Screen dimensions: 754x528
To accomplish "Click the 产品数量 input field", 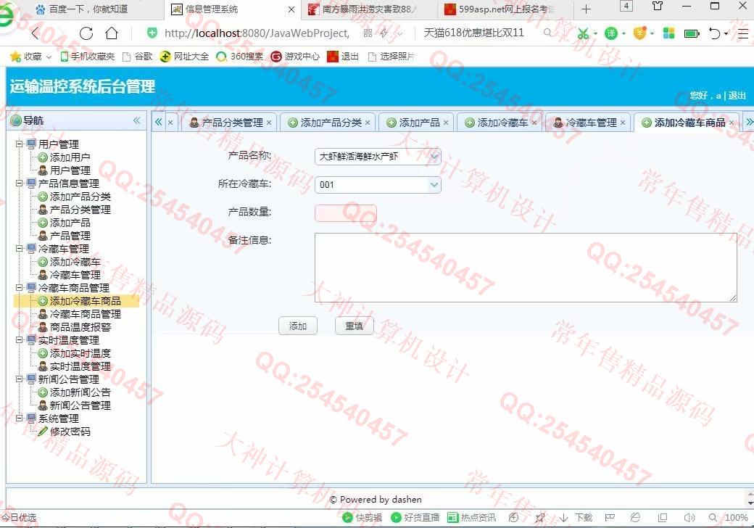I will point(346,213).
